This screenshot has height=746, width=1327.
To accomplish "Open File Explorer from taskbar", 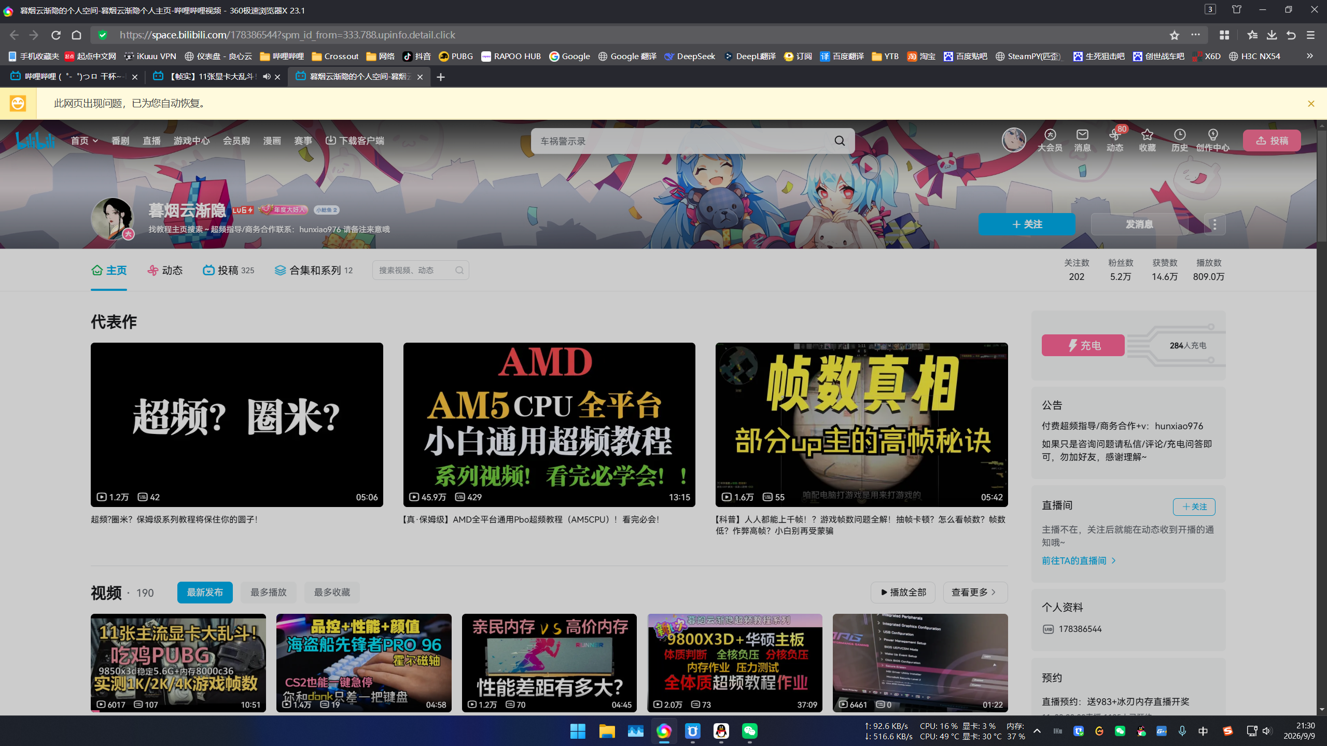I will coord(607,731).
